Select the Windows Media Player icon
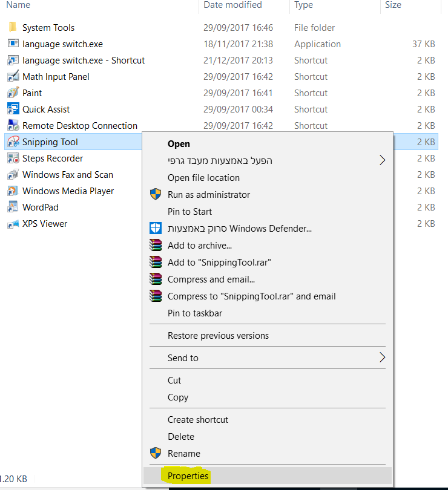The height and width of the screenshot is (490, 448). 13,191
